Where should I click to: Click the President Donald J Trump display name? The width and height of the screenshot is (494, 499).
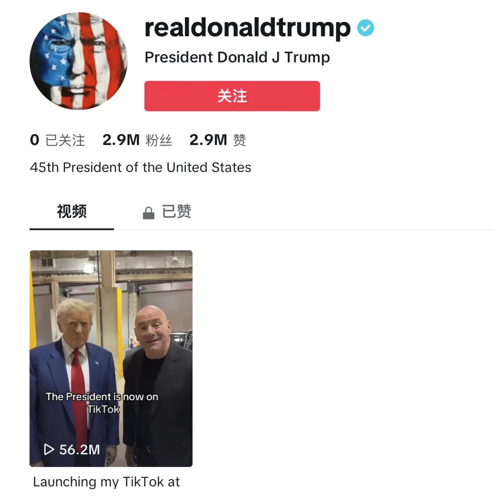(237, 57)
